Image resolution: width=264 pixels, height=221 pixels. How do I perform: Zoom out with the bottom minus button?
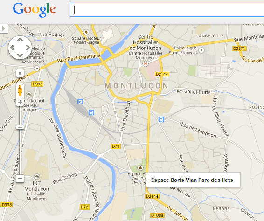coord(20,178)
